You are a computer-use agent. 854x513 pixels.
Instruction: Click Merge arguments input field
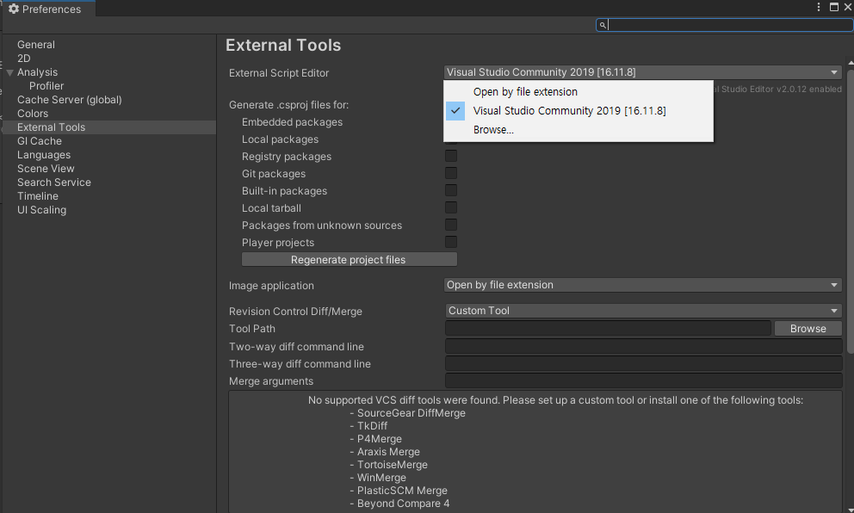[644, 381]
